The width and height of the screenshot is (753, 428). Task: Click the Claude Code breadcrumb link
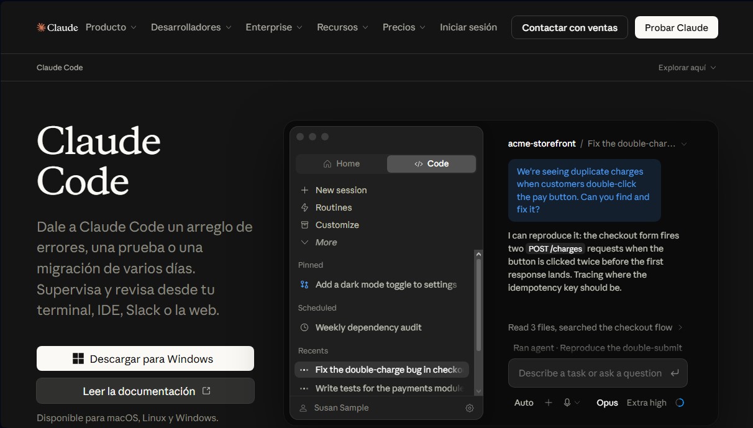pos(60,68)
